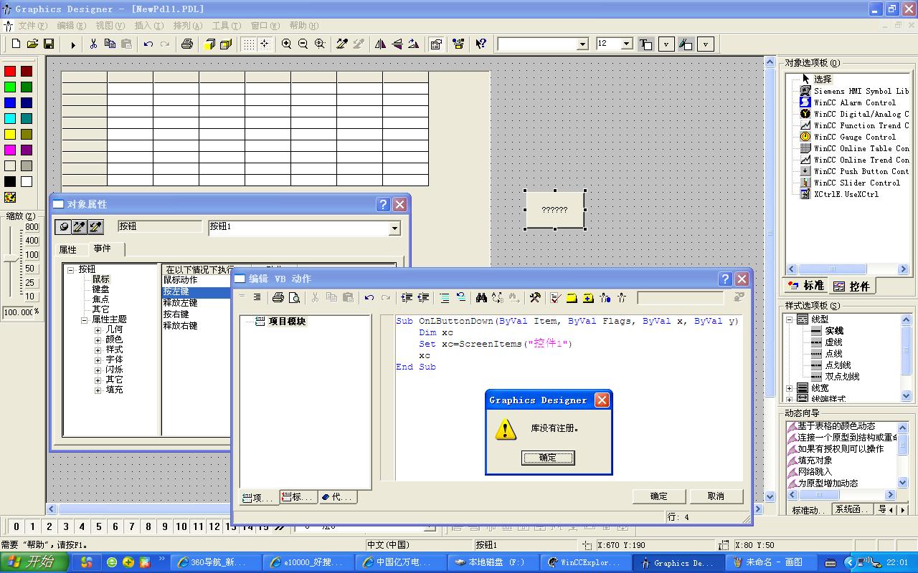Bring object to foreground icon
The image size is (918, 573).
pyautogui.click(x=209, y=44)
